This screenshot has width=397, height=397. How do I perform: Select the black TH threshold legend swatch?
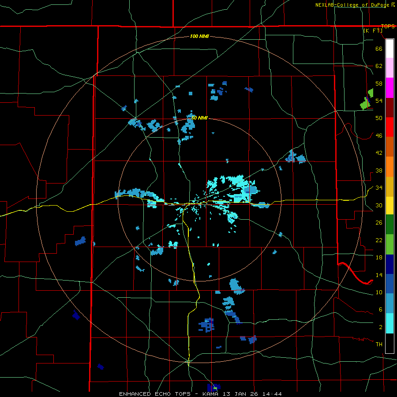pos(390,343)
